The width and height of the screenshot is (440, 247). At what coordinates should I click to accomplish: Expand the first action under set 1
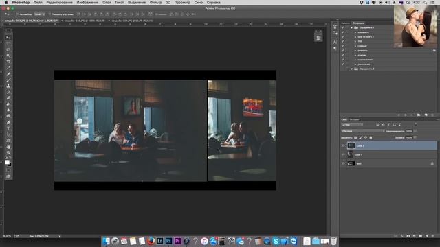355,32
